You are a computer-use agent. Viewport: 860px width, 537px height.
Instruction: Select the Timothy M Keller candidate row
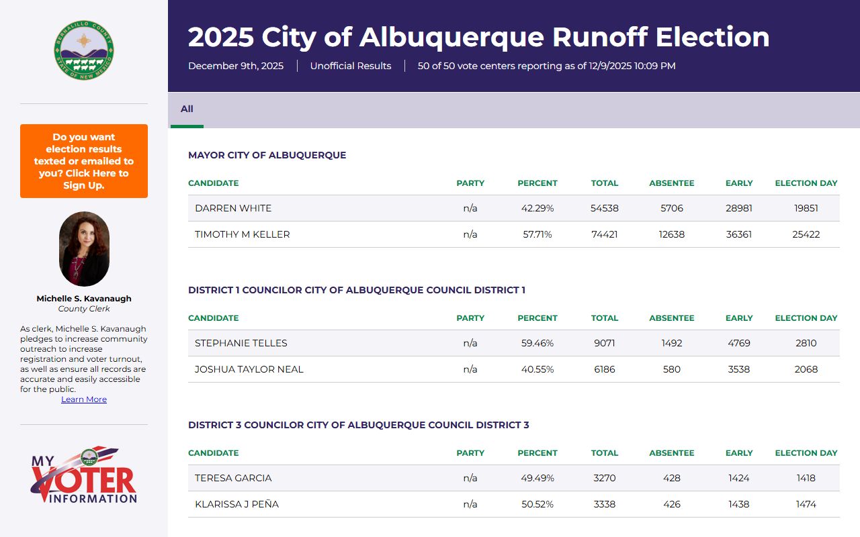click(514, 234)
